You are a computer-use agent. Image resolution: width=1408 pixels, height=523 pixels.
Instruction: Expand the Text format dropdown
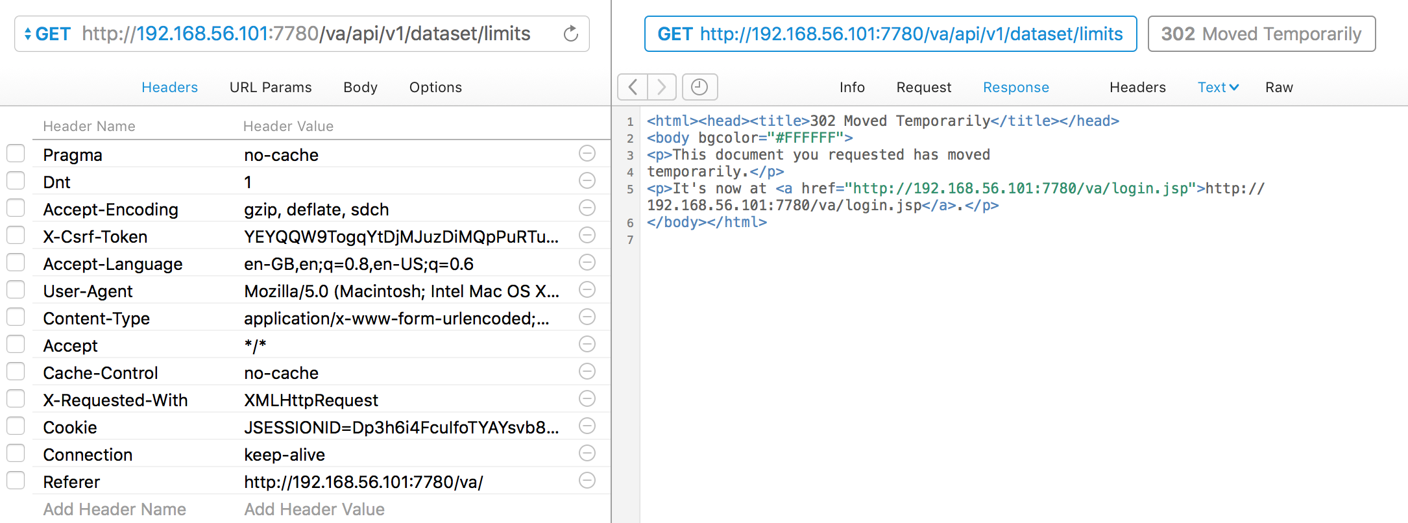click(x=1218, y=88)
